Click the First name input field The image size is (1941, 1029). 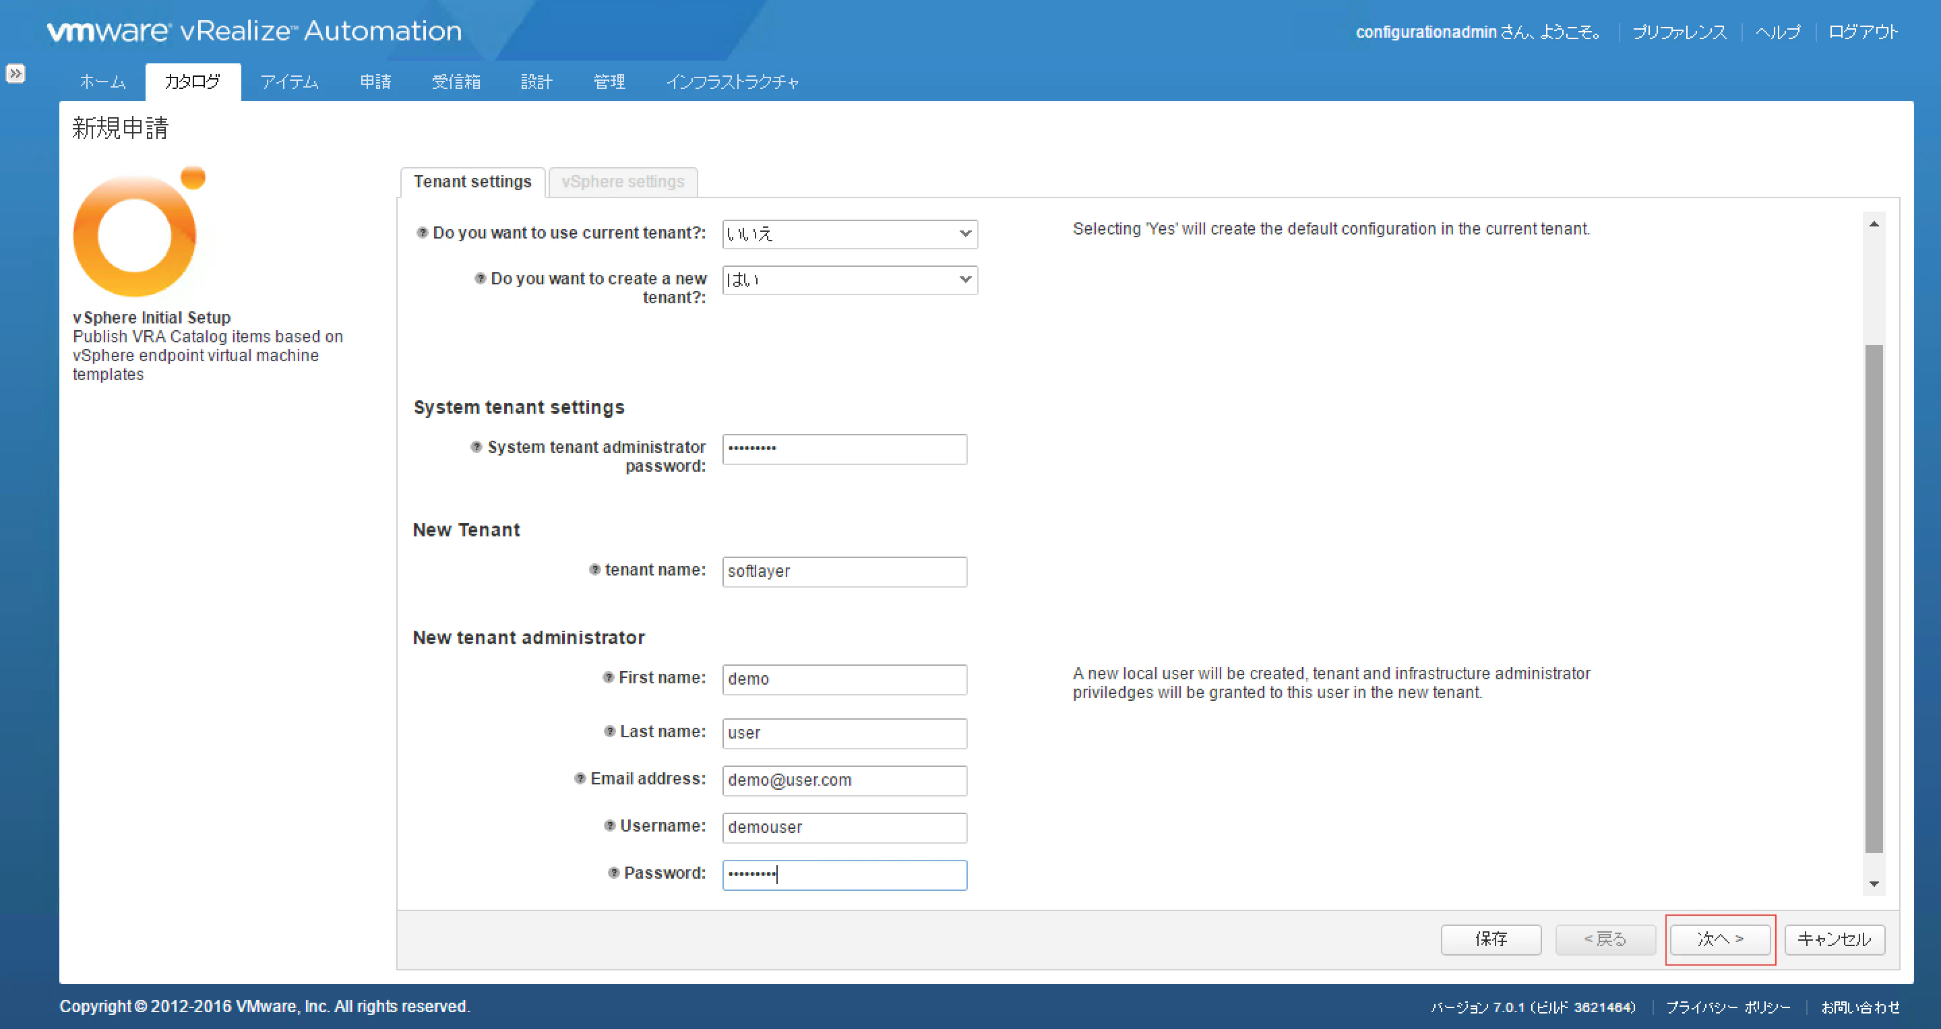coord(844,679)
